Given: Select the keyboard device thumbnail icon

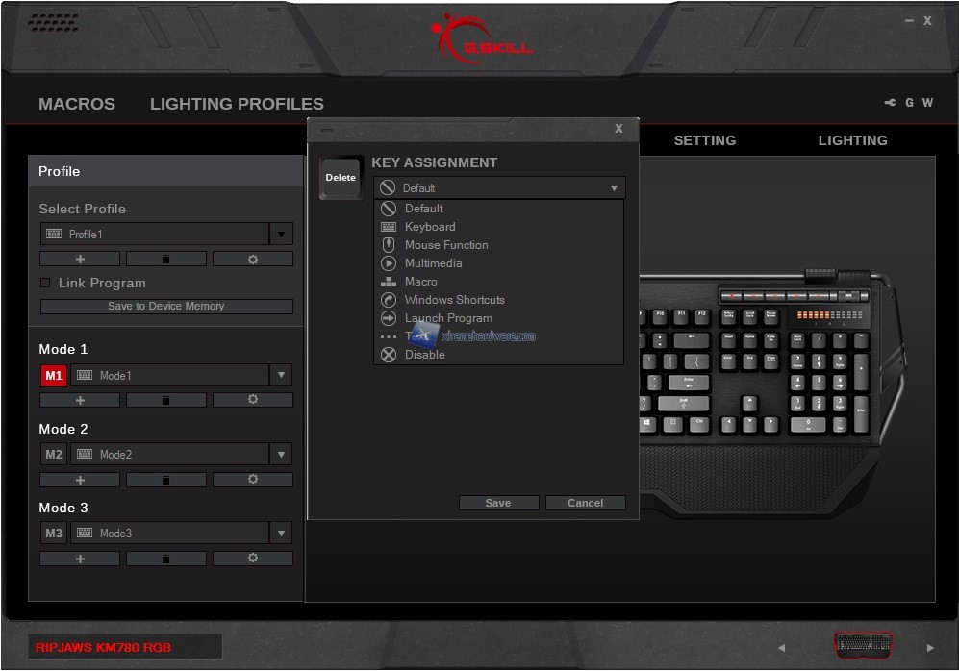Looking at the screenshot, I should click(862, 645).
